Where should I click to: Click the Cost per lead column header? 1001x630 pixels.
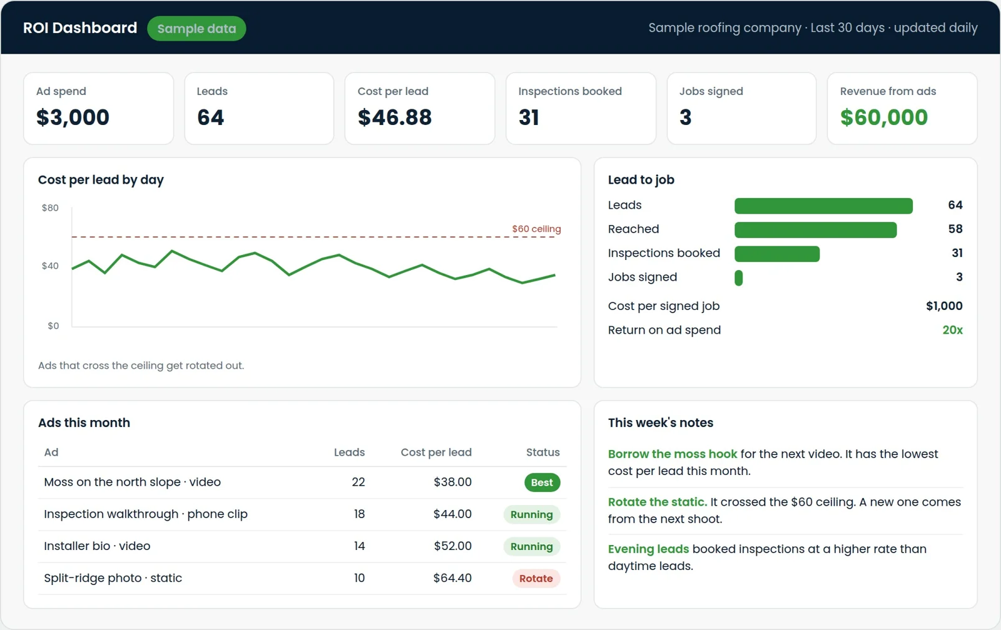click(x=436, y=452)
